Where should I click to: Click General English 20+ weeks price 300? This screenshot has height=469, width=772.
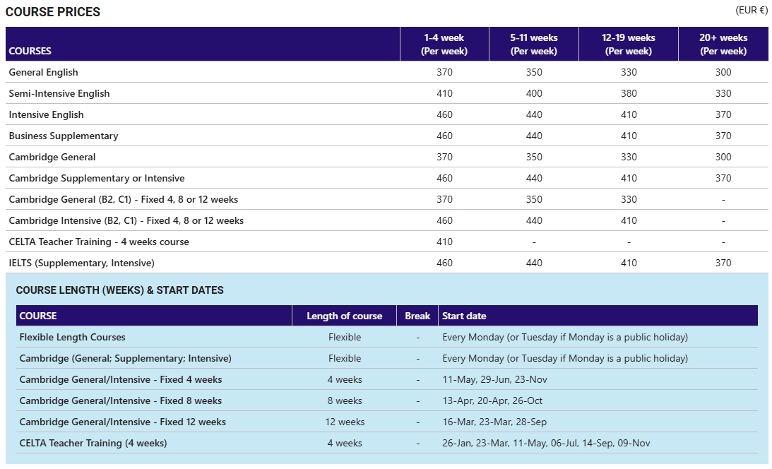(x=723, y=72)
